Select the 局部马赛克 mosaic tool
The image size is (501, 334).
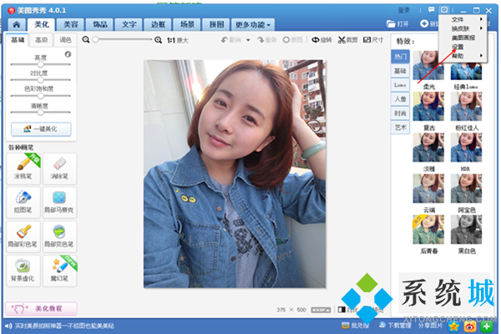coord(60,202)
